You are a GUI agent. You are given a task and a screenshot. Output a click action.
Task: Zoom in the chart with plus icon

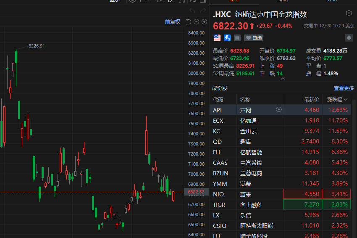click(204, 22)
